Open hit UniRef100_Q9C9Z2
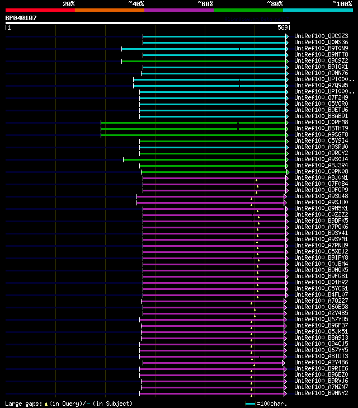Screen dimensions: 358x408 321,60
